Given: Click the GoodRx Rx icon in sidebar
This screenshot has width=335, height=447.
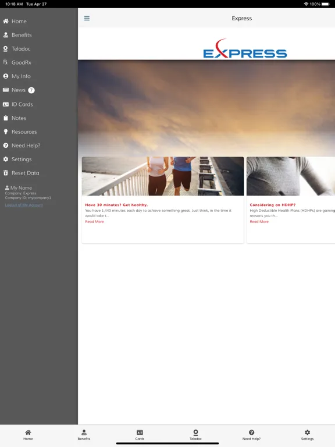Looking at the screenshot, I should (x=5, y=62).
